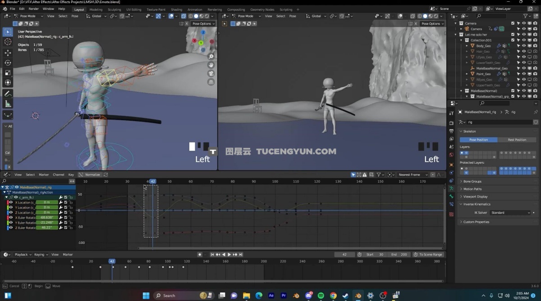Open Spotify from the taskbar
Image resolution: width=541 pixels, height=301 pixels.
click(321, 296)
